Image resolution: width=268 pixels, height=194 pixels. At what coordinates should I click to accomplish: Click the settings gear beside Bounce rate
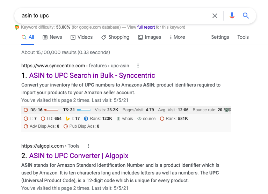[227, 110]
